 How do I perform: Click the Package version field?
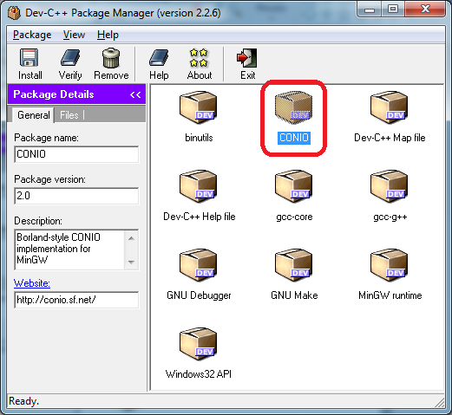pyautogui.click(x=76, y=196)
